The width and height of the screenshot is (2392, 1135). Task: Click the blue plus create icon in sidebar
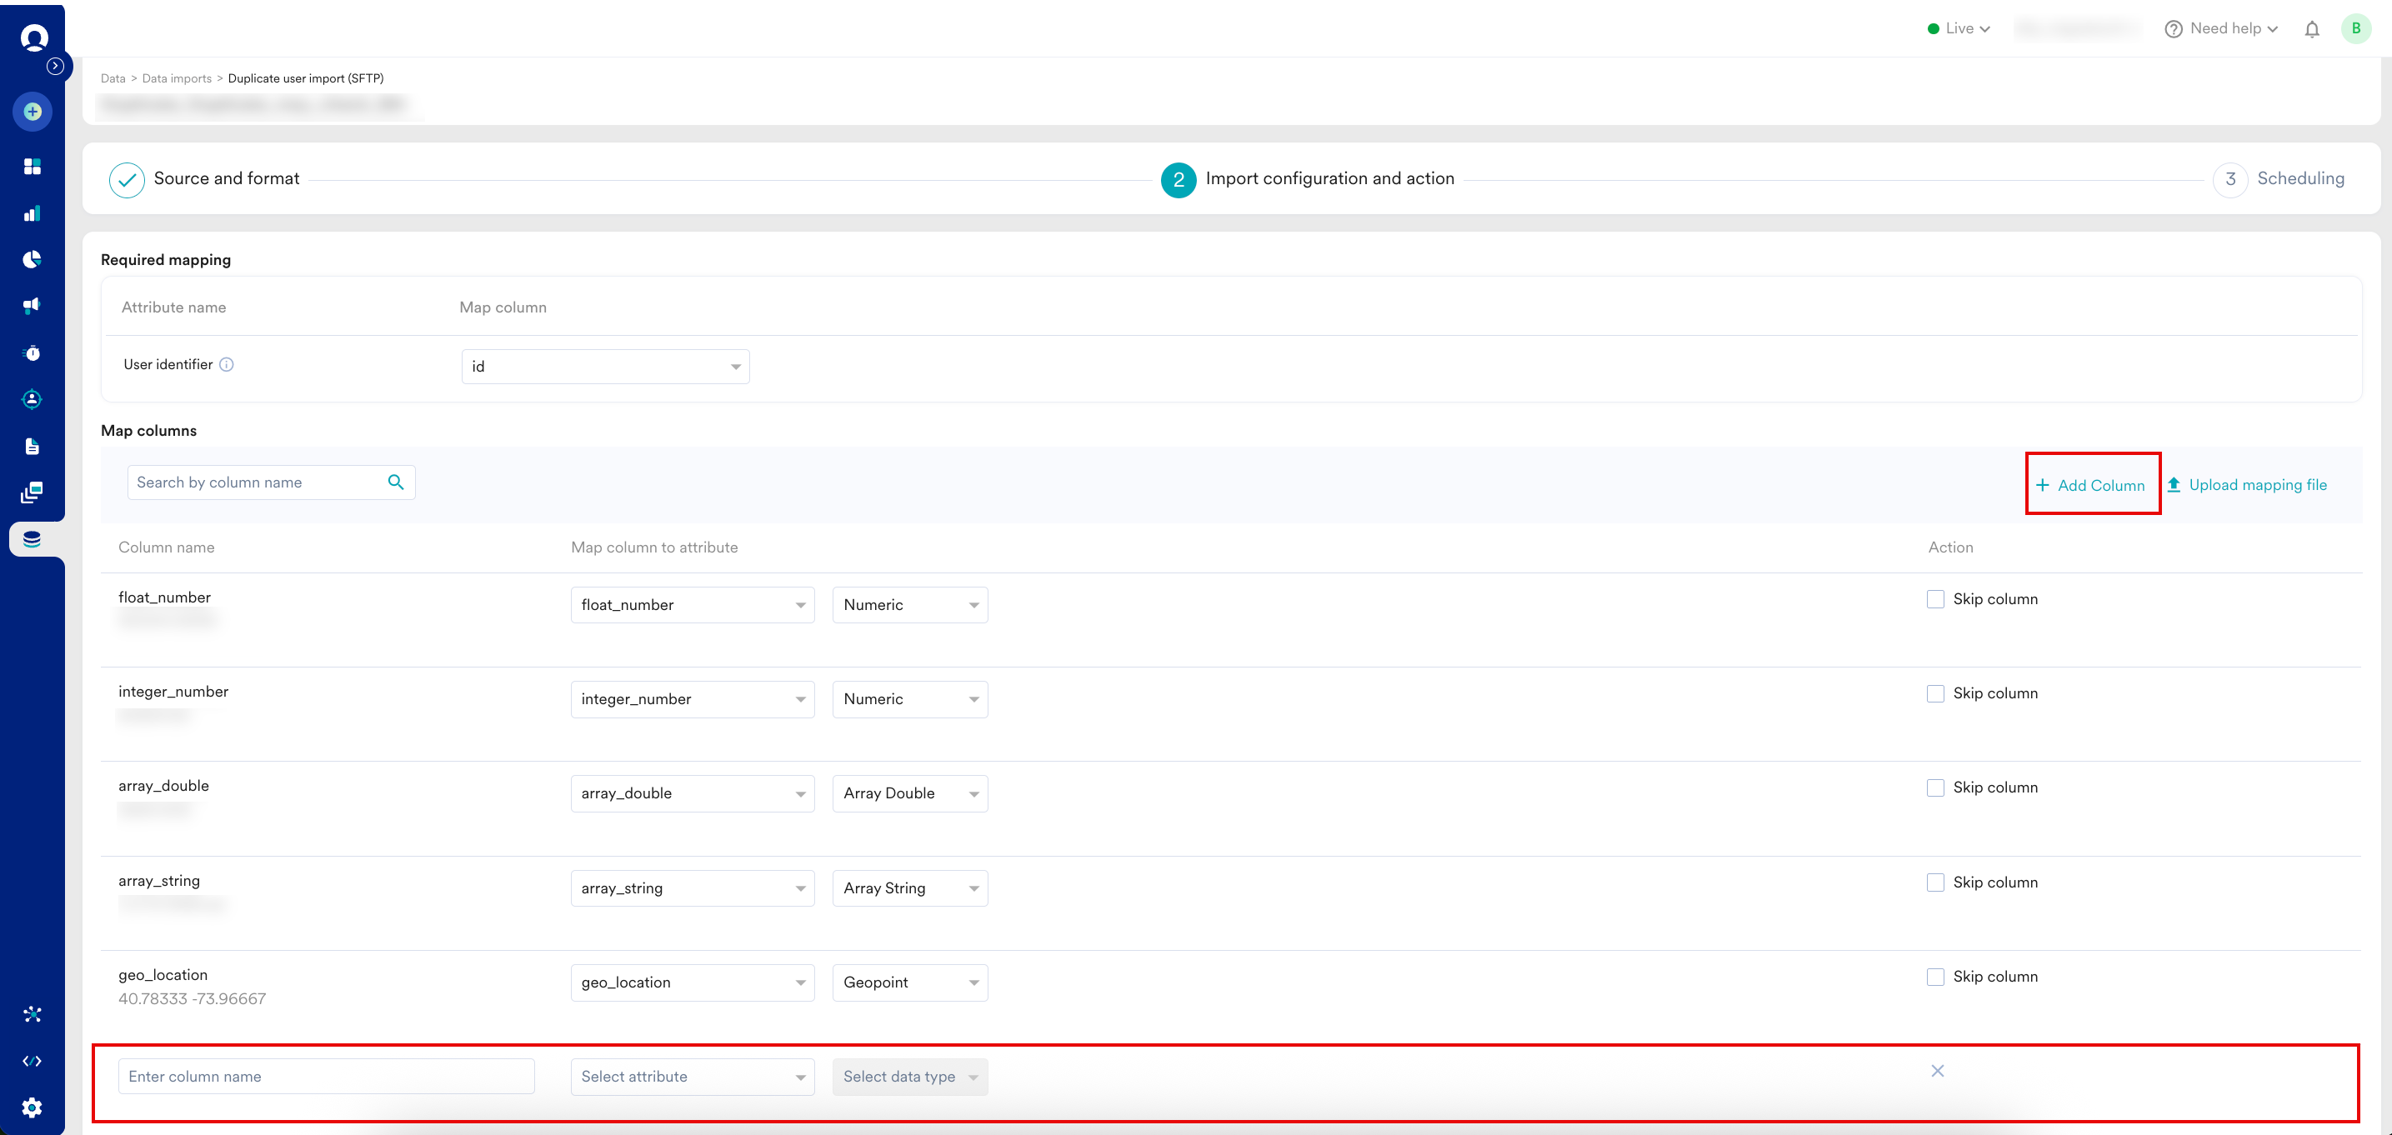33,112
